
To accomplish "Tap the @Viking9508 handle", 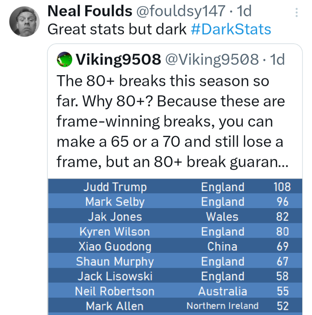I will [212, 60].
